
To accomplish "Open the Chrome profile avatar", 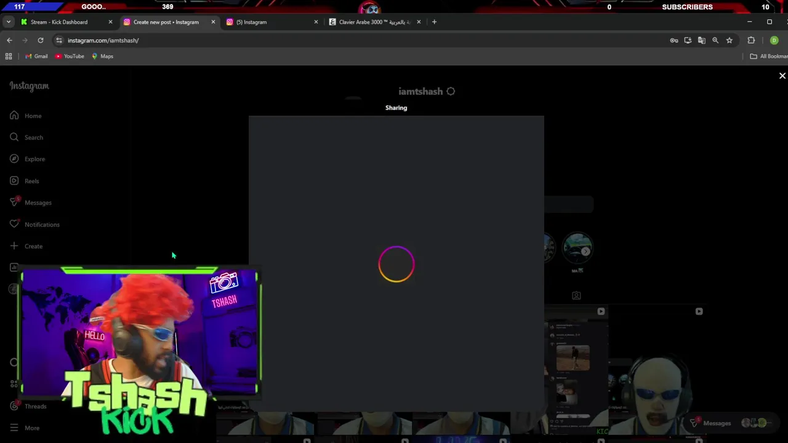I will [774, 40].
